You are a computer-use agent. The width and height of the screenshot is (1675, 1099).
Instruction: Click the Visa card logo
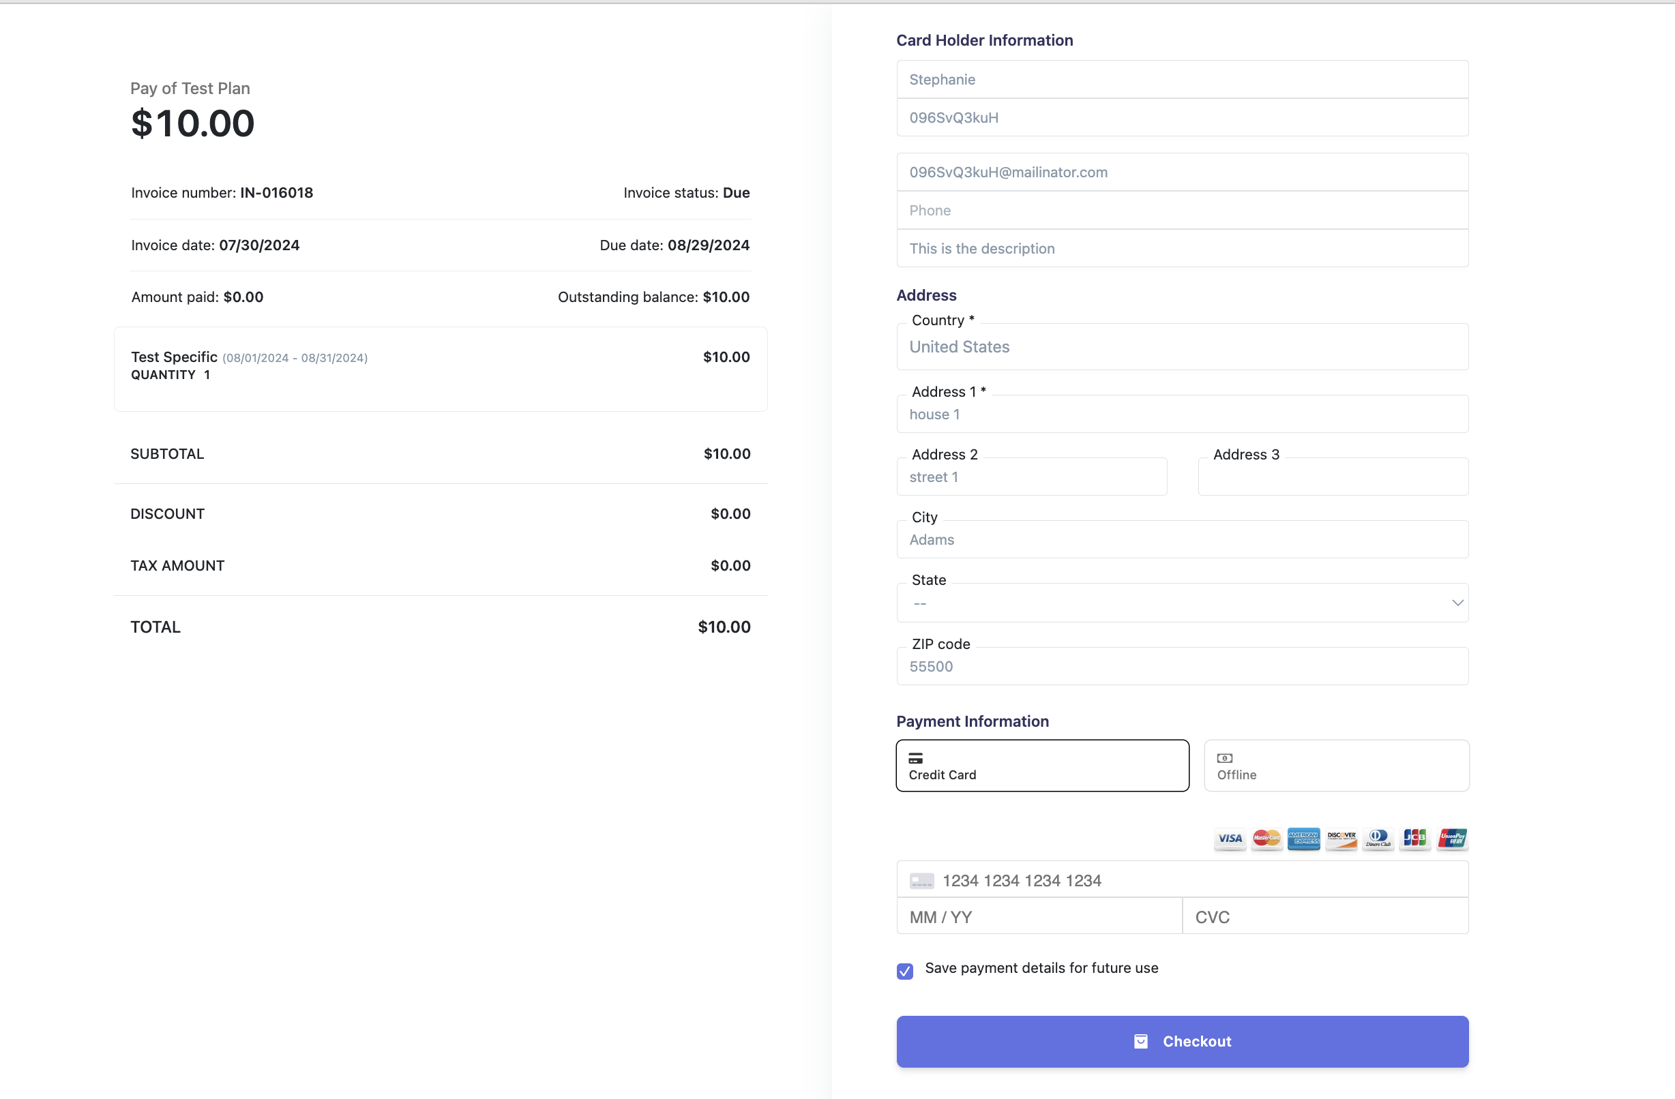point(1230,839)
